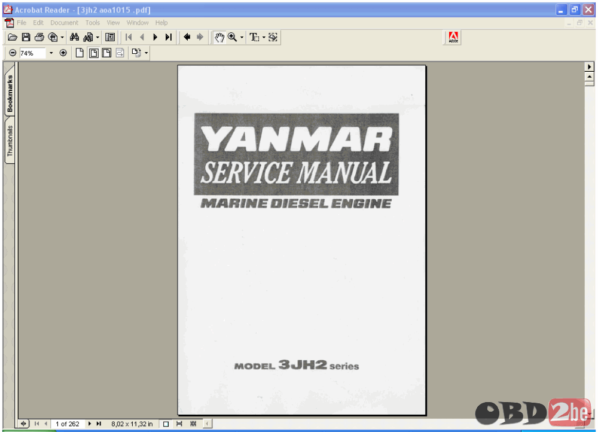Screen dimensions: 598x432
Task: Open the zoom percentage dropdown arrow
Action: coord(51,53)
